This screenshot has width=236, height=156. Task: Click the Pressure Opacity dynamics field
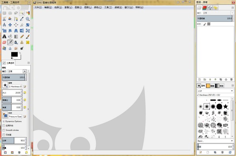[x=15, y=117]
